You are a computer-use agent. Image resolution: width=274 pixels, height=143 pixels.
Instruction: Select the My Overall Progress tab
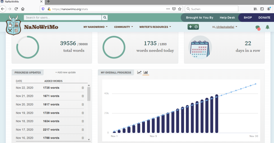116,73
